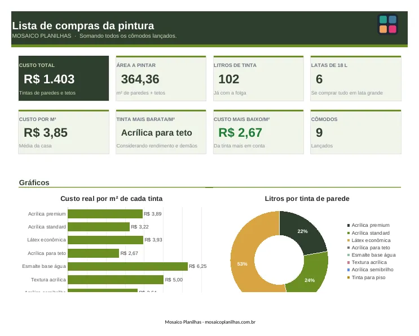Click the 'Látex econômica' legend color swatch
419x336 pixels.
349,240
